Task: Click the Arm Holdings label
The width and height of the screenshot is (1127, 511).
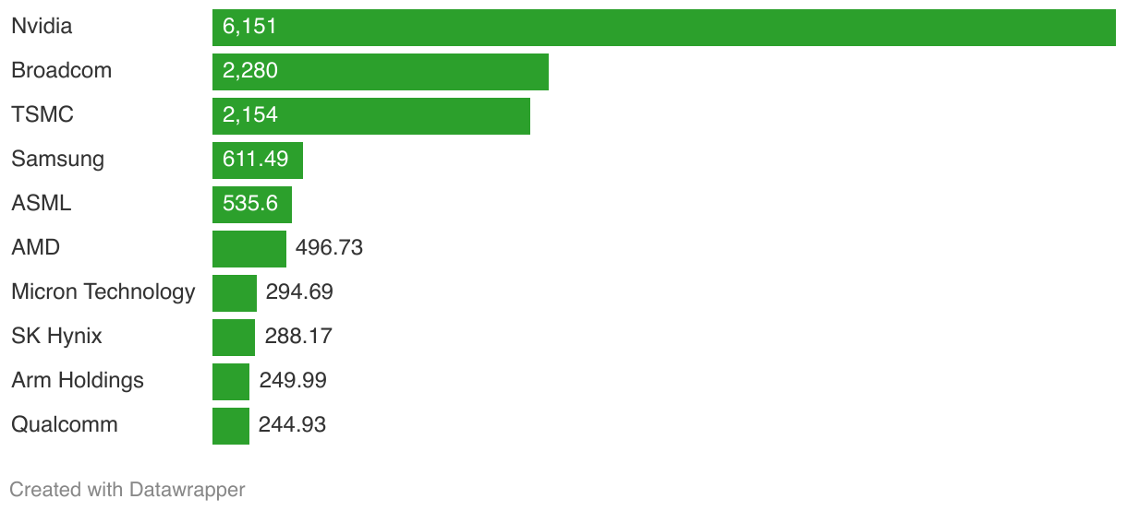Action: [78, 381]
